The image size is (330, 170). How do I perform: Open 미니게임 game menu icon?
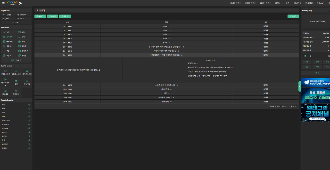point(27,81)
